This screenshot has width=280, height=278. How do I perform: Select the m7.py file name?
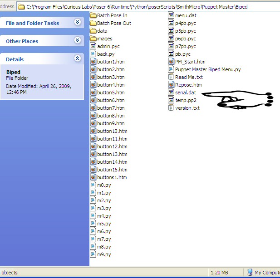point(104,239)
